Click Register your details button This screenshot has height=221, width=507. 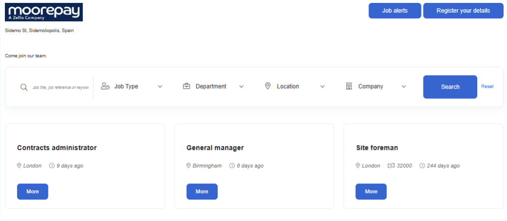pyautogui.click(x=463, y=11)
